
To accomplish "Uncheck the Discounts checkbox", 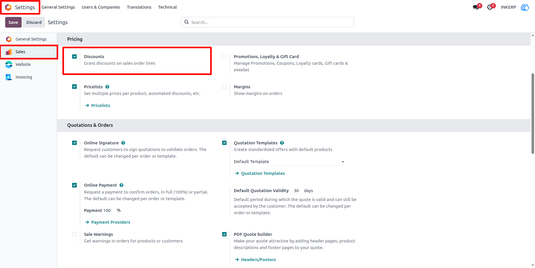I will coord(74,57).
